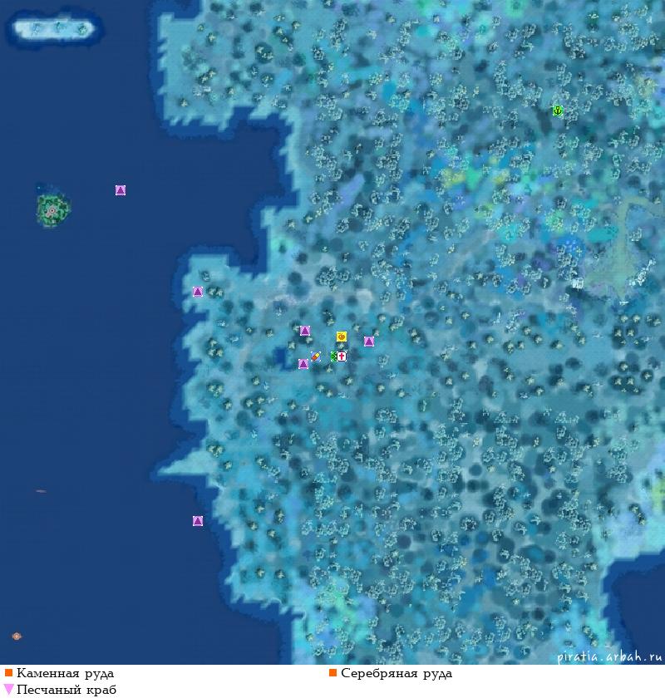The width and height of the screenshot is (665, 698).
Task: Click the pink triangle beside Песчаный краб
Action: coord(8,689)
